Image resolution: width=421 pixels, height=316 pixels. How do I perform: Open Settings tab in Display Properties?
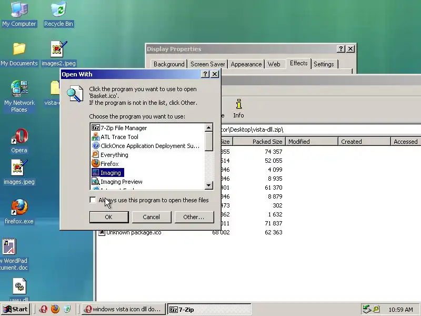click(324, 64)
